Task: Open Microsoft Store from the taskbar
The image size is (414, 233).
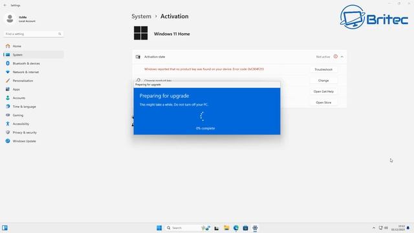Action: point(245,228)
